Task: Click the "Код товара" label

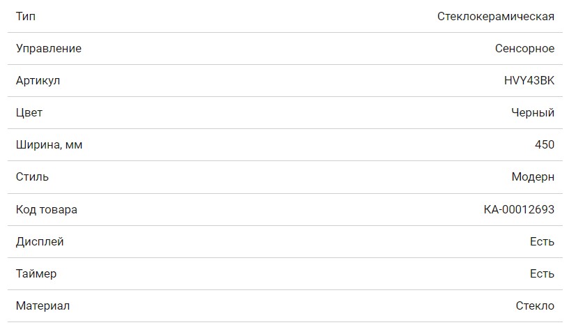Action: pyautogui.click(x=46, y=209)
